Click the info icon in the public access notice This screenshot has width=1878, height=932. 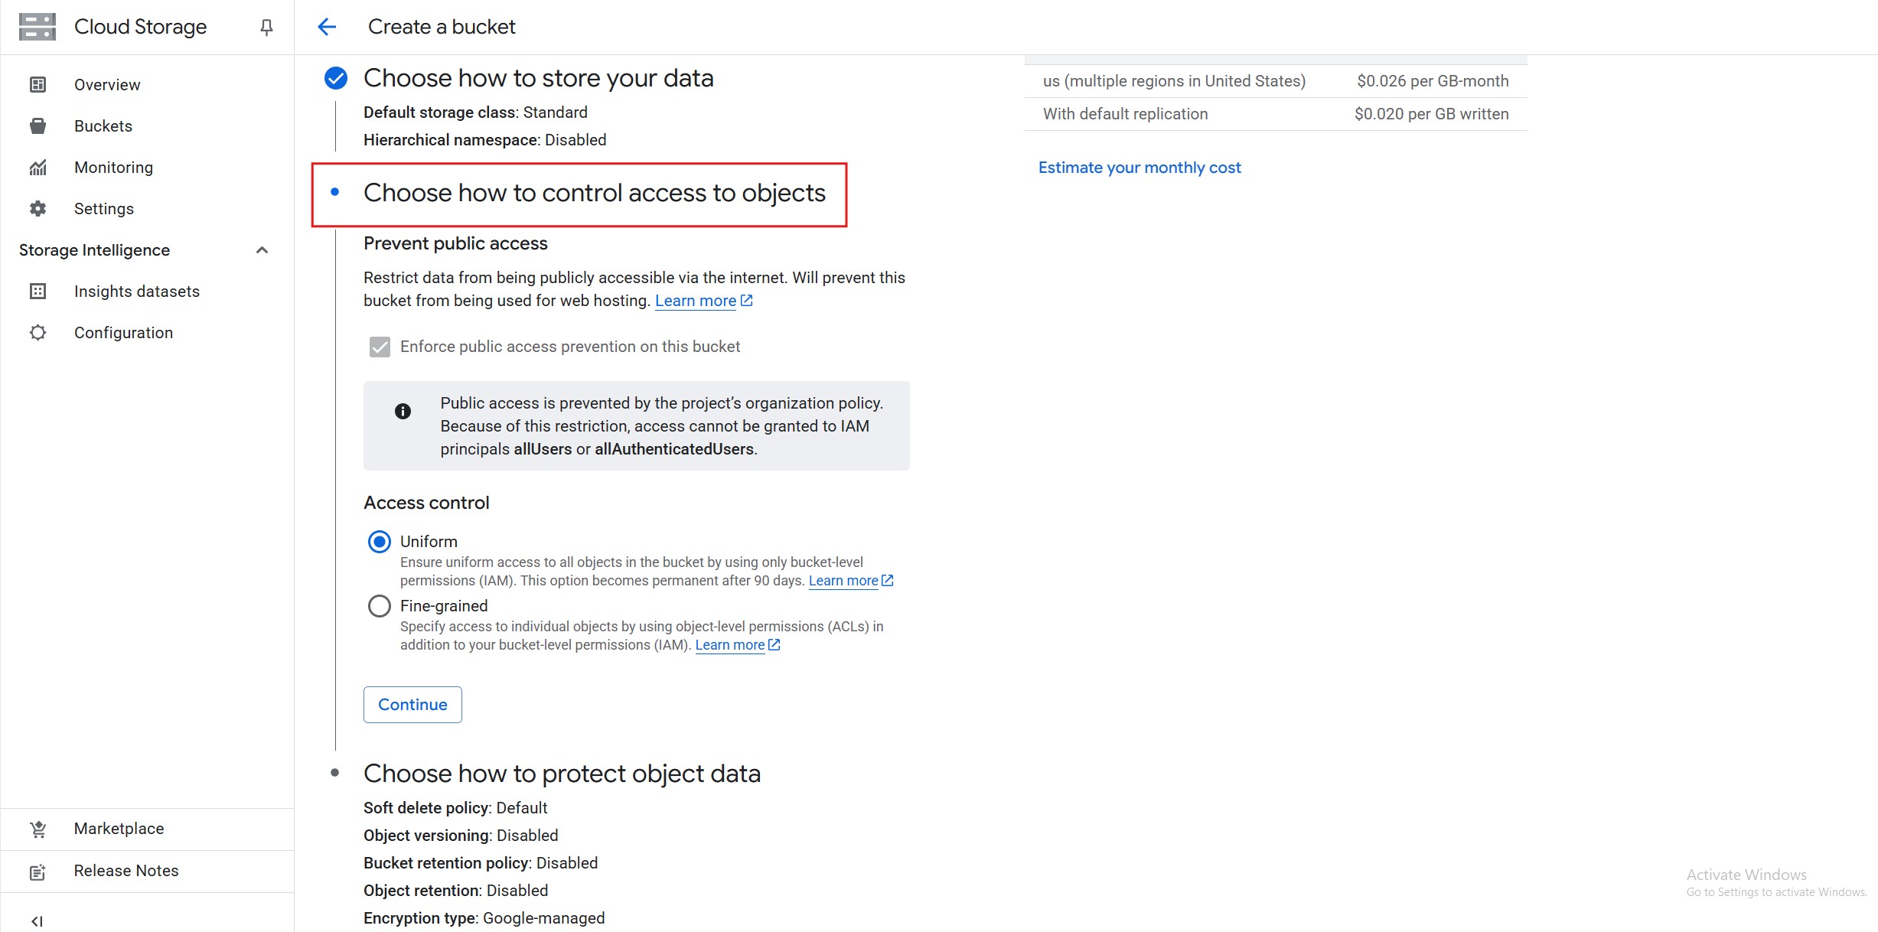click(x=403, y=412)
